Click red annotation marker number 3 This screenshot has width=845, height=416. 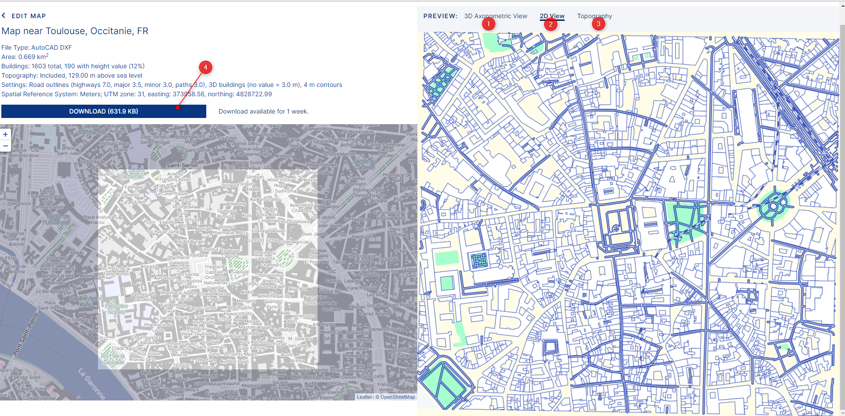click(598, 24)
